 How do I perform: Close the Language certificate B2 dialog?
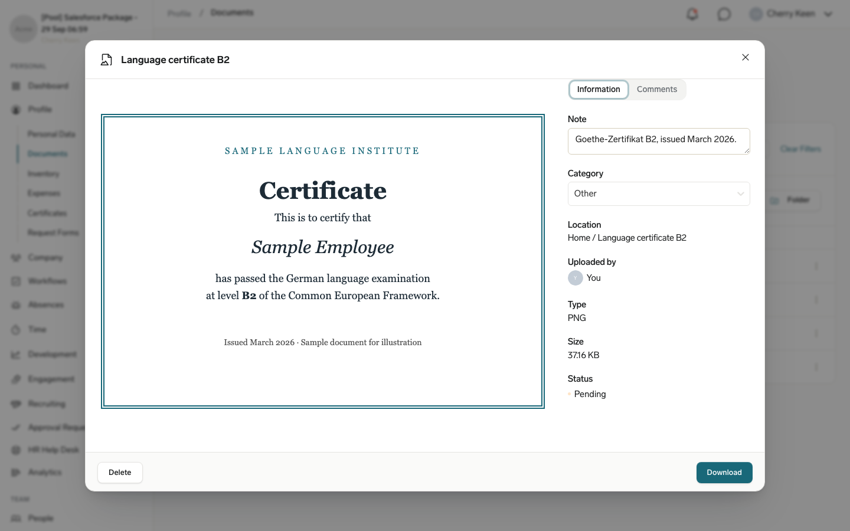[x=746, y=57]
